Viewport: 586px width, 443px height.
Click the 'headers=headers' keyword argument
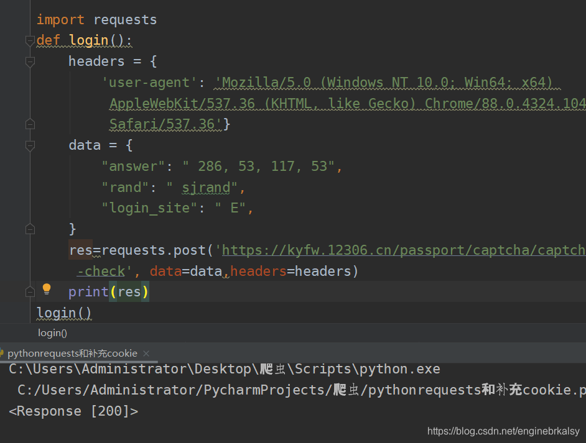291,271
